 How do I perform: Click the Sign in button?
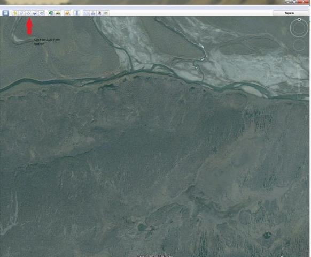point(290,13)
